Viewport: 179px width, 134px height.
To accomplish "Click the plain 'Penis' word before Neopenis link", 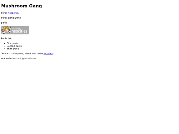I will (4, 13).
